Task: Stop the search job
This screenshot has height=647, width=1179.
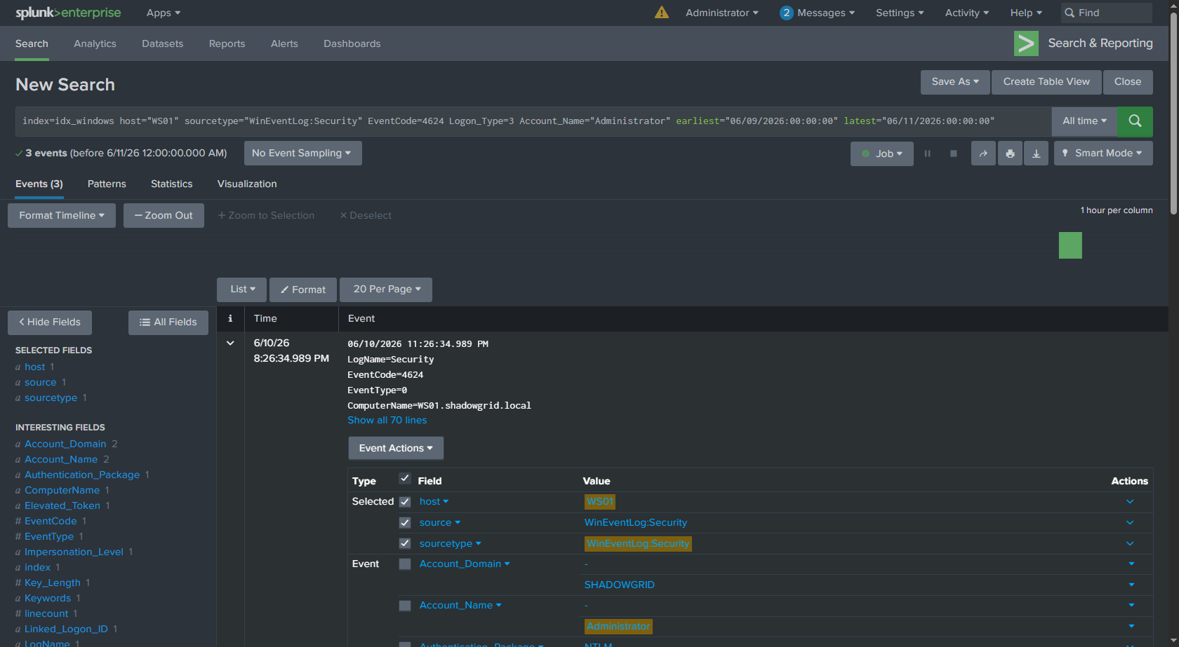Action: tap(953, 154)
